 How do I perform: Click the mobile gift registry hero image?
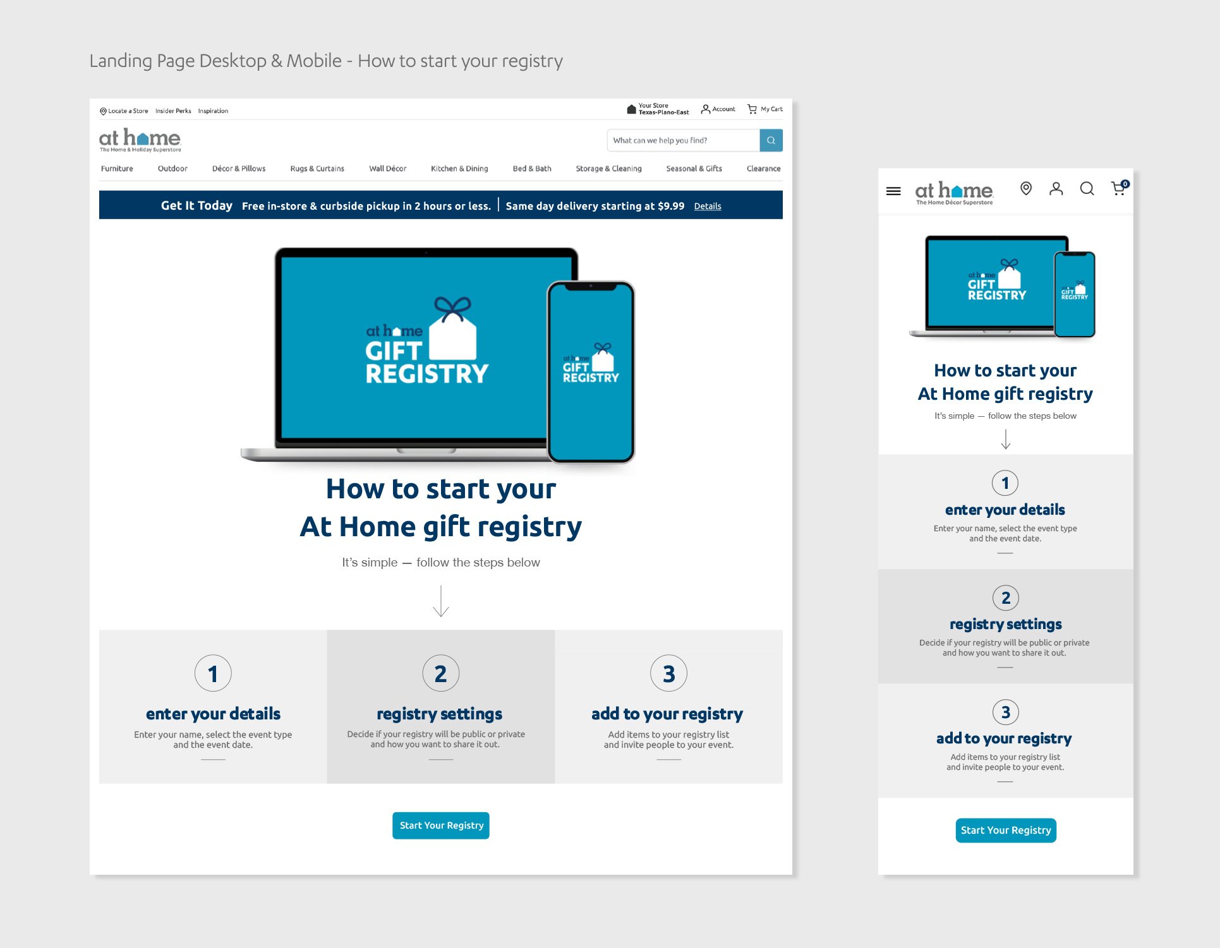(x=1003, y=287)
